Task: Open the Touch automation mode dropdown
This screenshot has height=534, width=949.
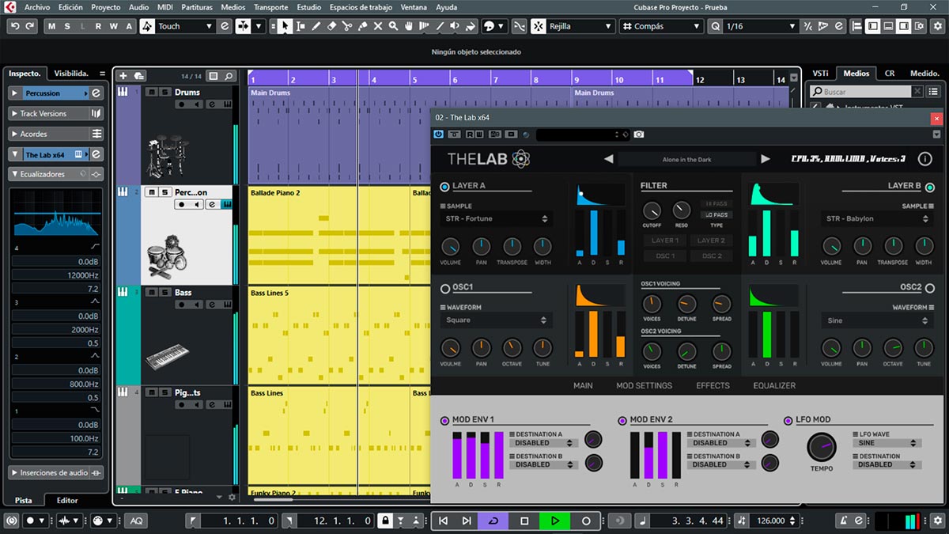Action: point(186,26)
